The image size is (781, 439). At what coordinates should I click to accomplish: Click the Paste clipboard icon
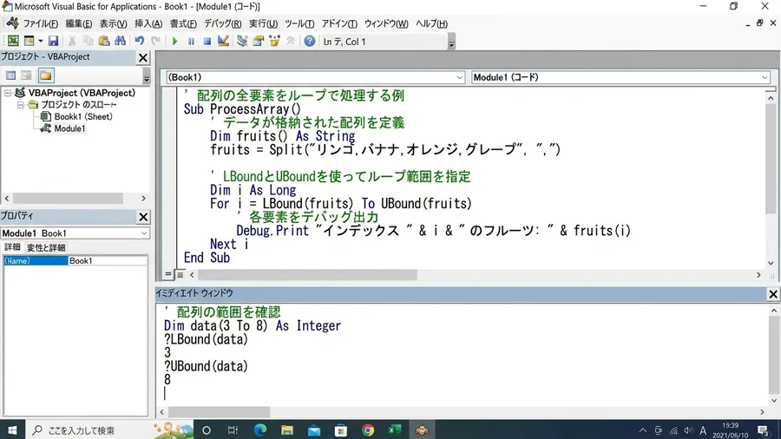104,42
